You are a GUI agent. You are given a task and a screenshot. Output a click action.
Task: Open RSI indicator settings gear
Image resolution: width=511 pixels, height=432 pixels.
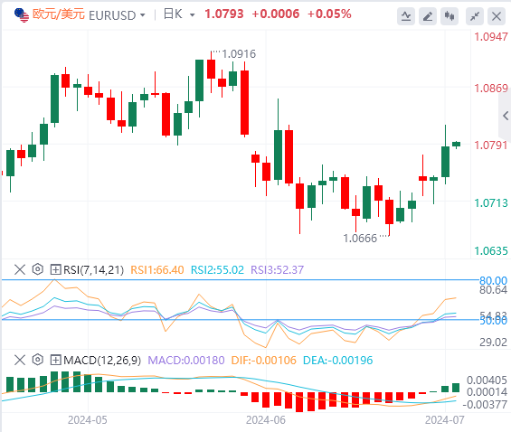(x=37, y=269)
